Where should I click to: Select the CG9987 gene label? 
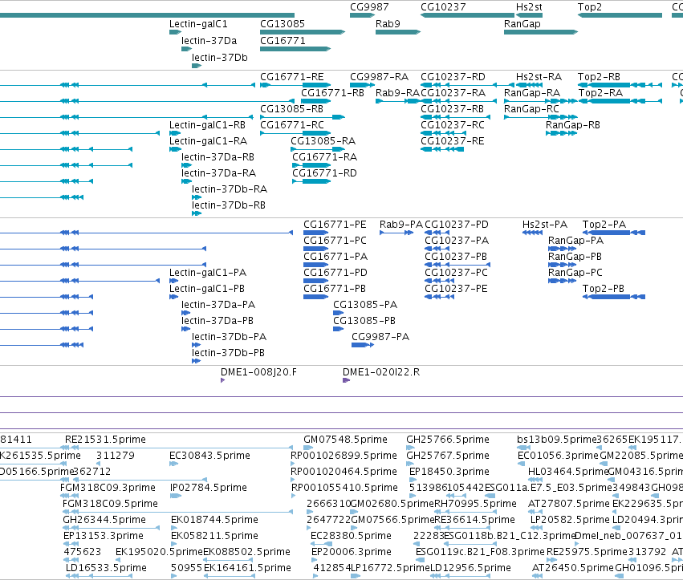[x=369, y=7]
